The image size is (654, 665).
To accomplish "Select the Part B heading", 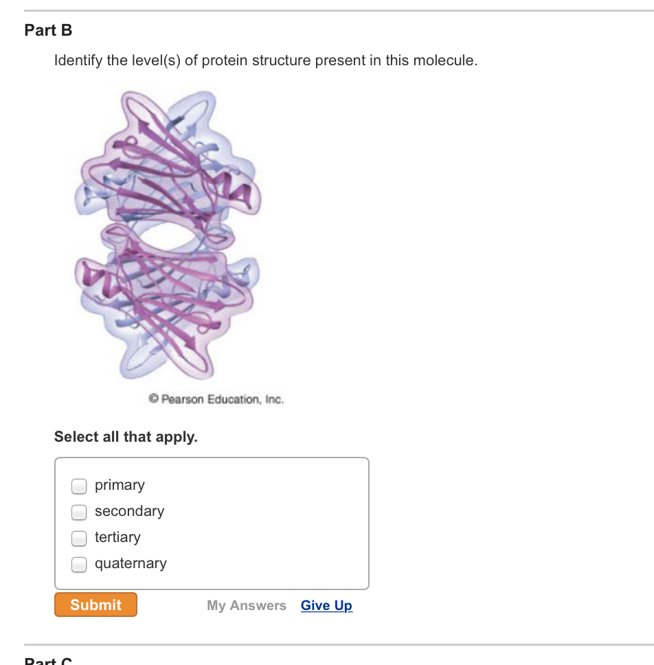I will 47,30.
